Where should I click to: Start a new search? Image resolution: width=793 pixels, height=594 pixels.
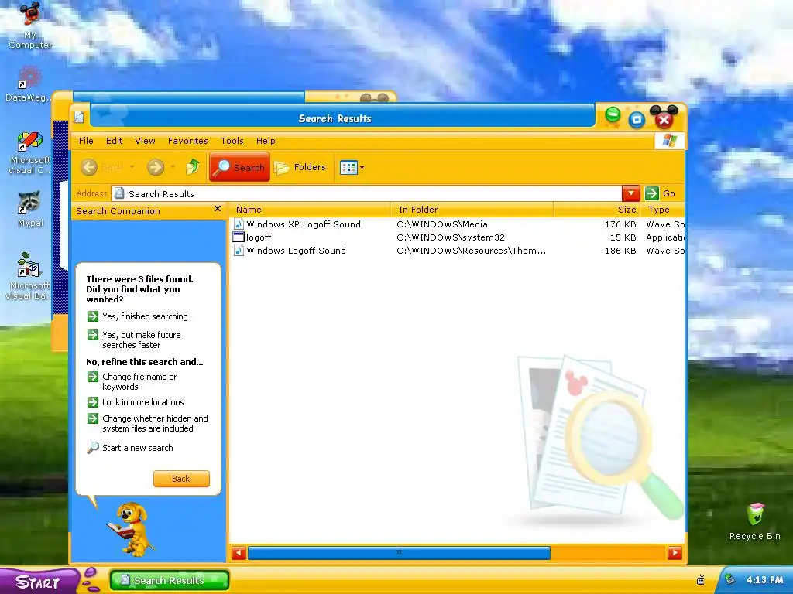coord(130,448)
